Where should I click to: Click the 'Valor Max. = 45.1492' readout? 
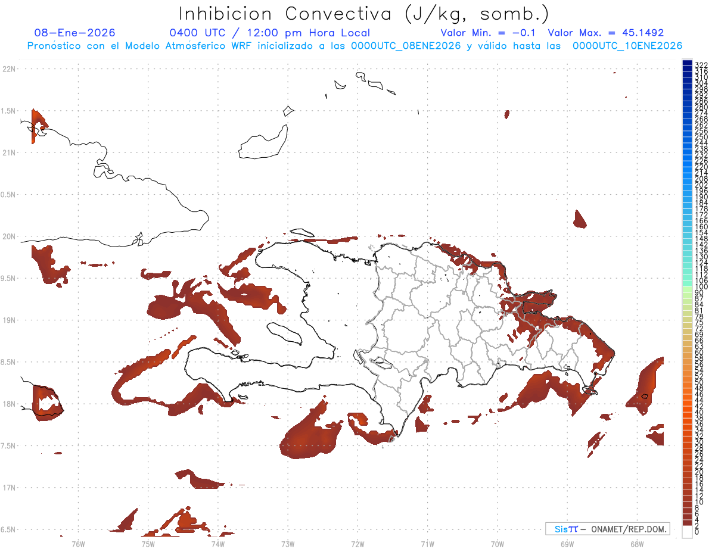pyautogui.click(x=606, y=33)
